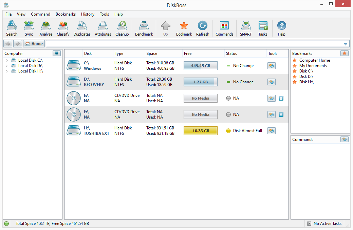Screen dimensions: 353x230
Task: Open the Computer Home bookmark
Action: coord(314,60)
